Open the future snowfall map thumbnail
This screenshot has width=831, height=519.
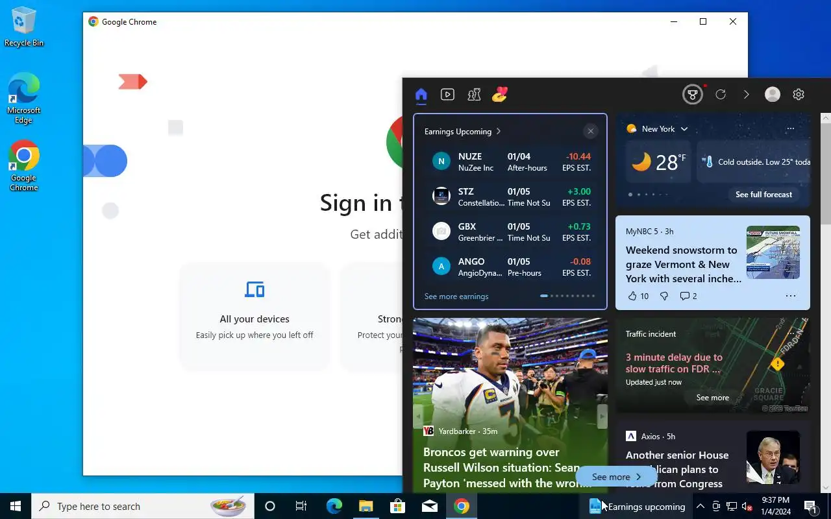click(773, 252)
